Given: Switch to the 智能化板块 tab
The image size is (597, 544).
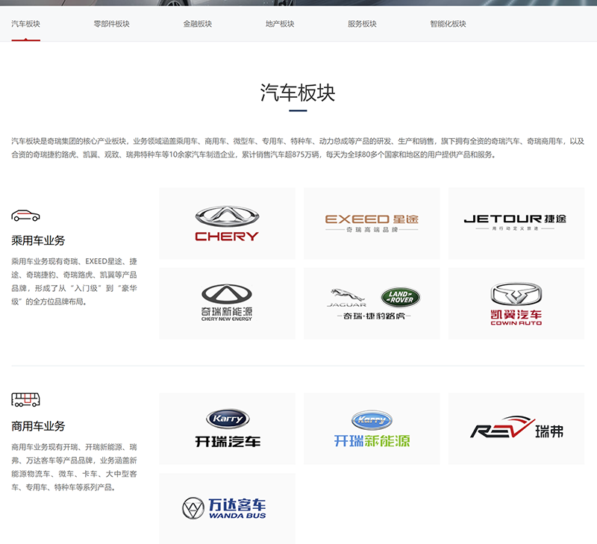Looking at the screenshot, I should pyautogui.click(x=448, y=24).
